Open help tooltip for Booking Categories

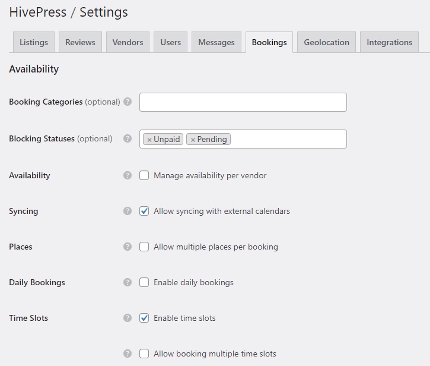tap(128, 102)
